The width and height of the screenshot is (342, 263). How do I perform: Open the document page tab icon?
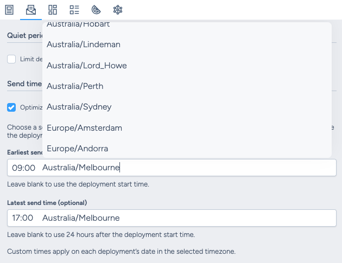click(x=9, y=10)
